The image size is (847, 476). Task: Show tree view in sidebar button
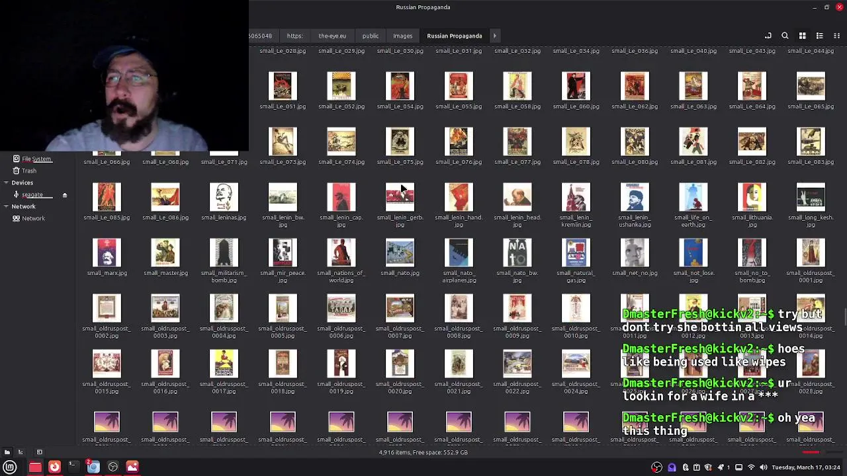[21, 452]
